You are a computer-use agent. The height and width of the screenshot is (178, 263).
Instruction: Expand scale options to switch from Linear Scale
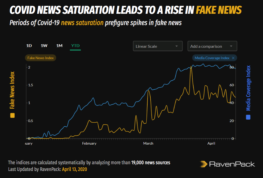tap(158, 46)
